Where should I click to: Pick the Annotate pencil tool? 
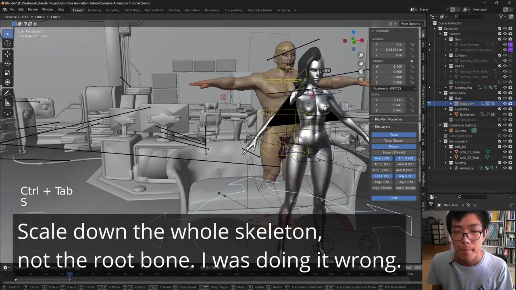click(x=7, y=93)
